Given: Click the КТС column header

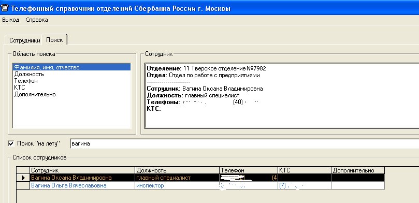Looking at the screenshot, I should [x=305, y=170].
